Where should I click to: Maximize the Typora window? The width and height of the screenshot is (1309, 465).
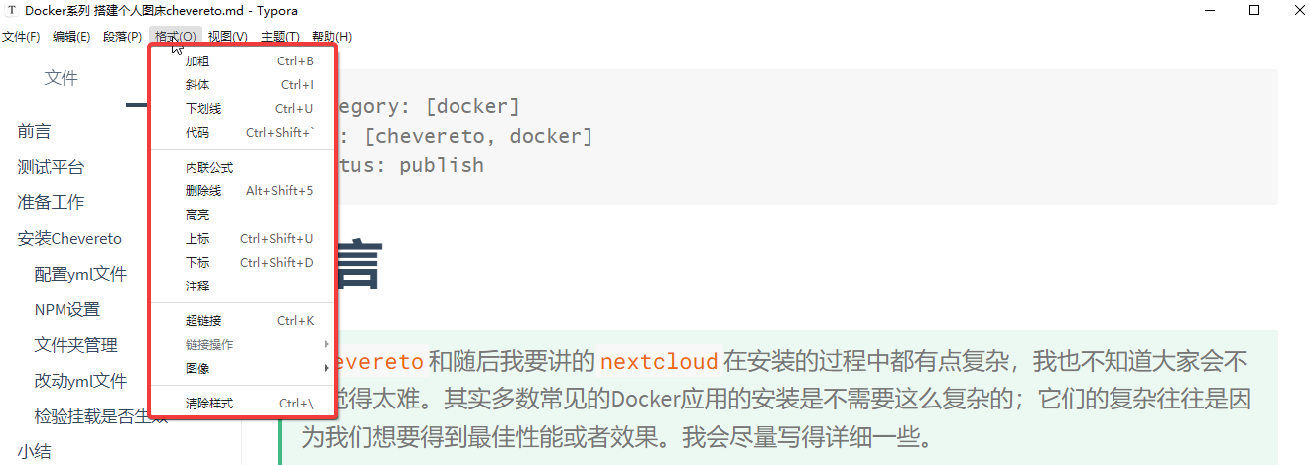pos(1254,11)
